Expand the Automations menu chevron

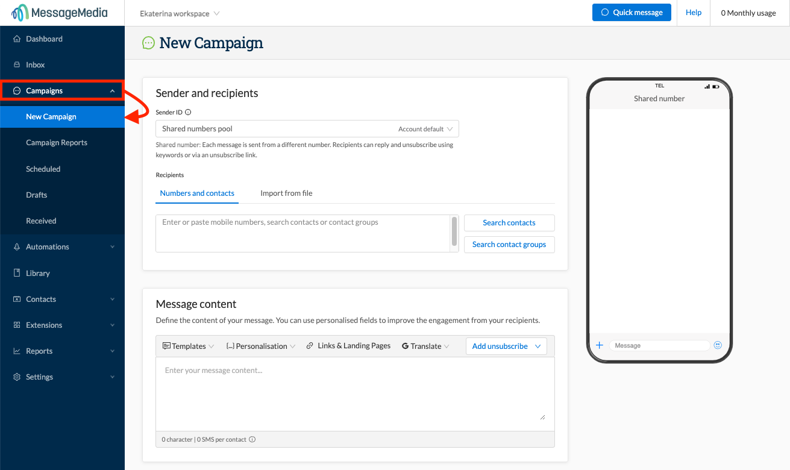(x=113, y=247)
